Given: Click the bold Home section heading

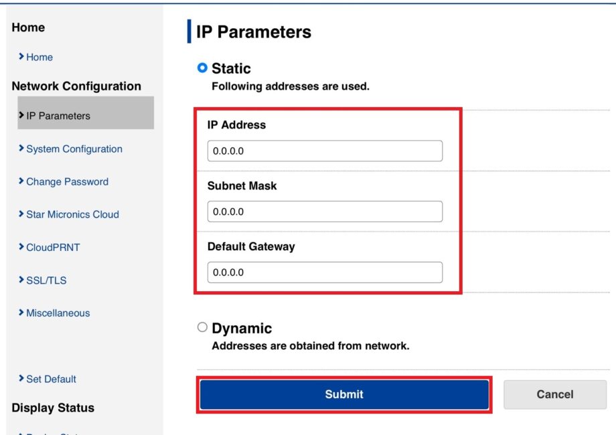Looking at the screenshot, I should pos(28,27).
